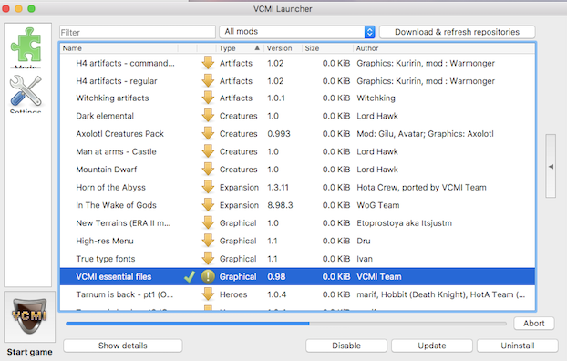Sort mods by Size column header
This screenshot has height=361, width=567.
327,48
